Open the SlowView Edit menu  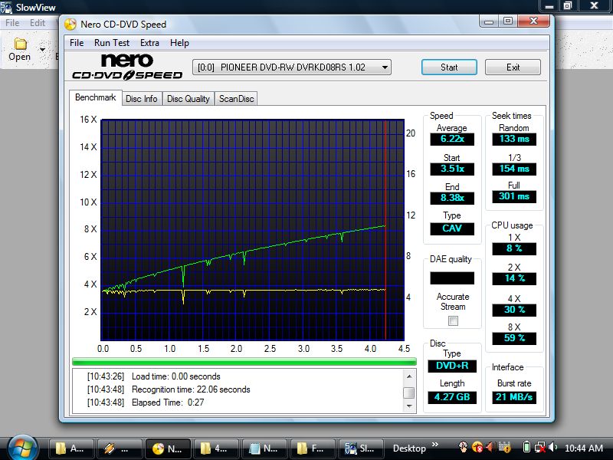[38, 23]
